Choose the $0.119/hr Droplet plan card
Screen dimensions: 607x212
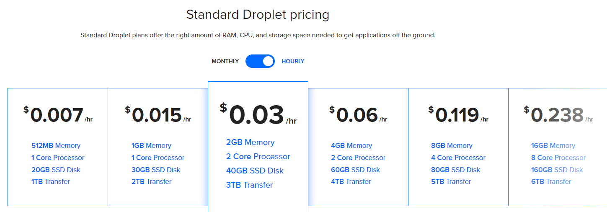tap(458, 147)
